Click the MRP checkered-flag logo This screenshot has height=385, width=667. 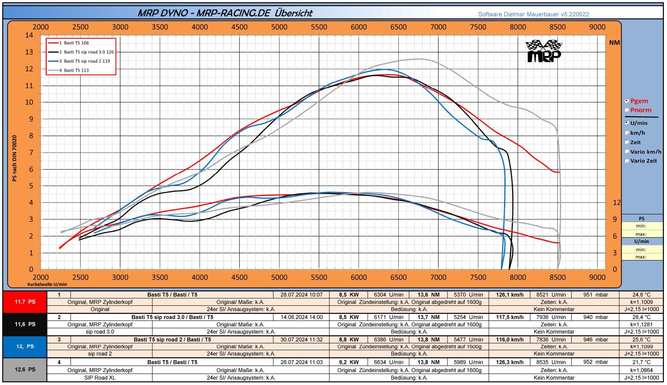coord(544,51)
